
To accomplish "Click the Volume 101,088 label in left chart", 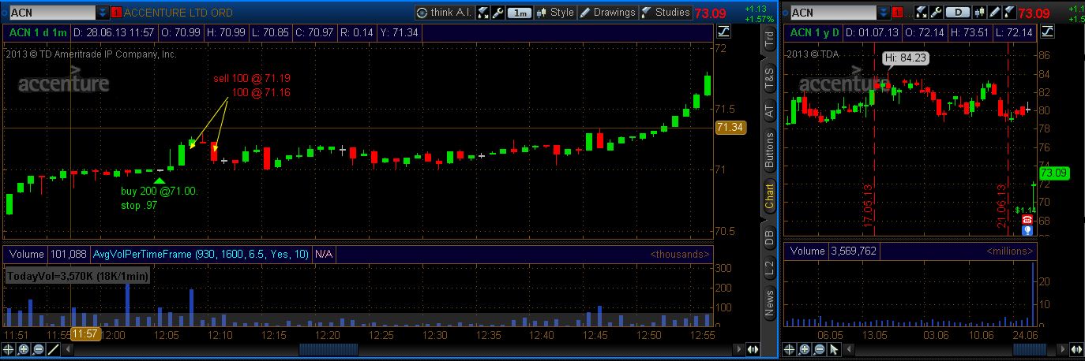I will [x=47, y=254].
